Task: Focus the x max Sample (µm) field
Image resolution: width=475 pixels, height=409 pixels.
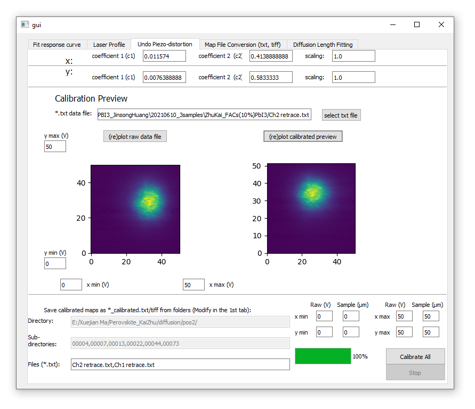Action: (x=431, y=316)
